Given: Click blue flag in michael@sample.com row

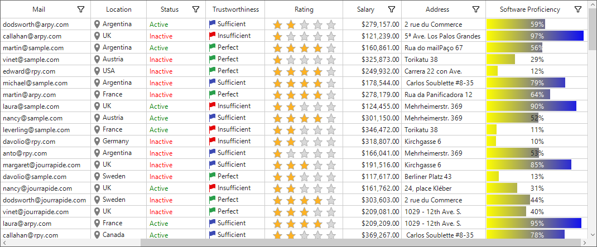Looking at the screenshot, I should click(213, 83).
